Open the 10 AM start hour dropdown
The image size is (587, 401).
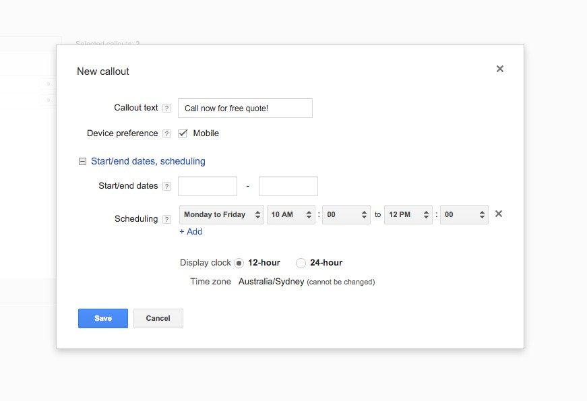pyautogui.click(x=291, y=214)
